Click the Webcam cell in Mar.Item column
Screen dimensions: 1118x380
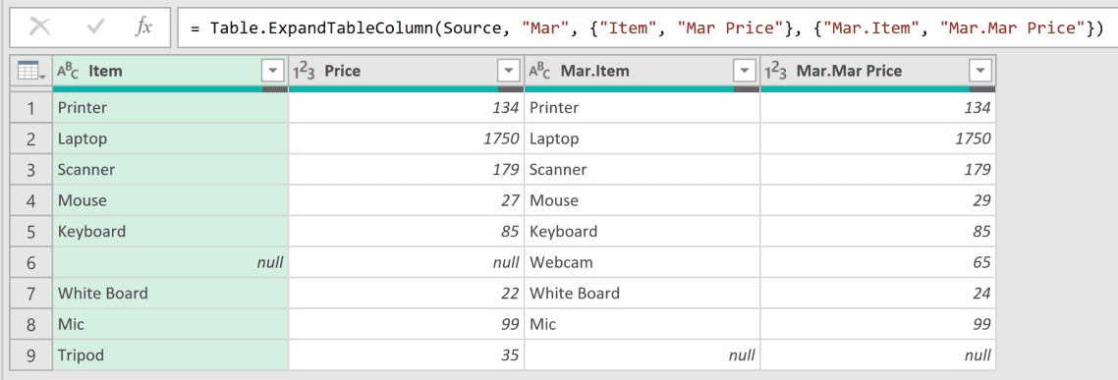[643, 262]
